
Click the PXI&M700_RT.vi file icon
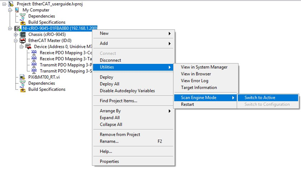(x=22, y=77)
